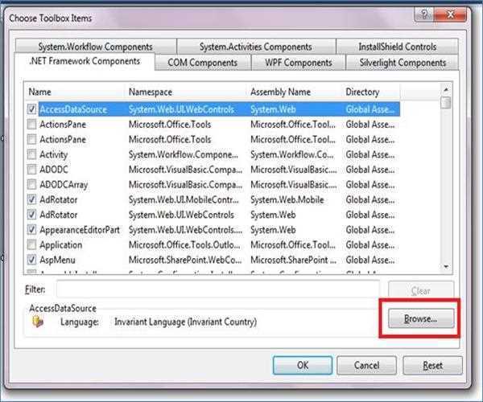
Task: Click the vertical scrollbar up arrow
Action: tap(446, 91)
